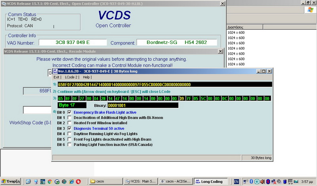The width and height of the screenshot is (317, 186).
Task: Click Exit in the LCode menu
Action: (x=56, y=77)
